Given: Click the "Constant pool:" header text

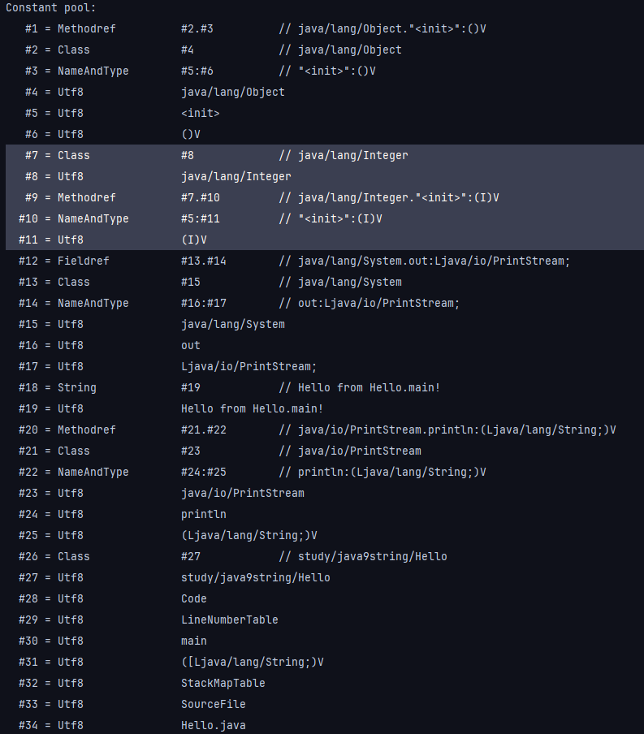Looking at the screenshot, I should 50,7.
